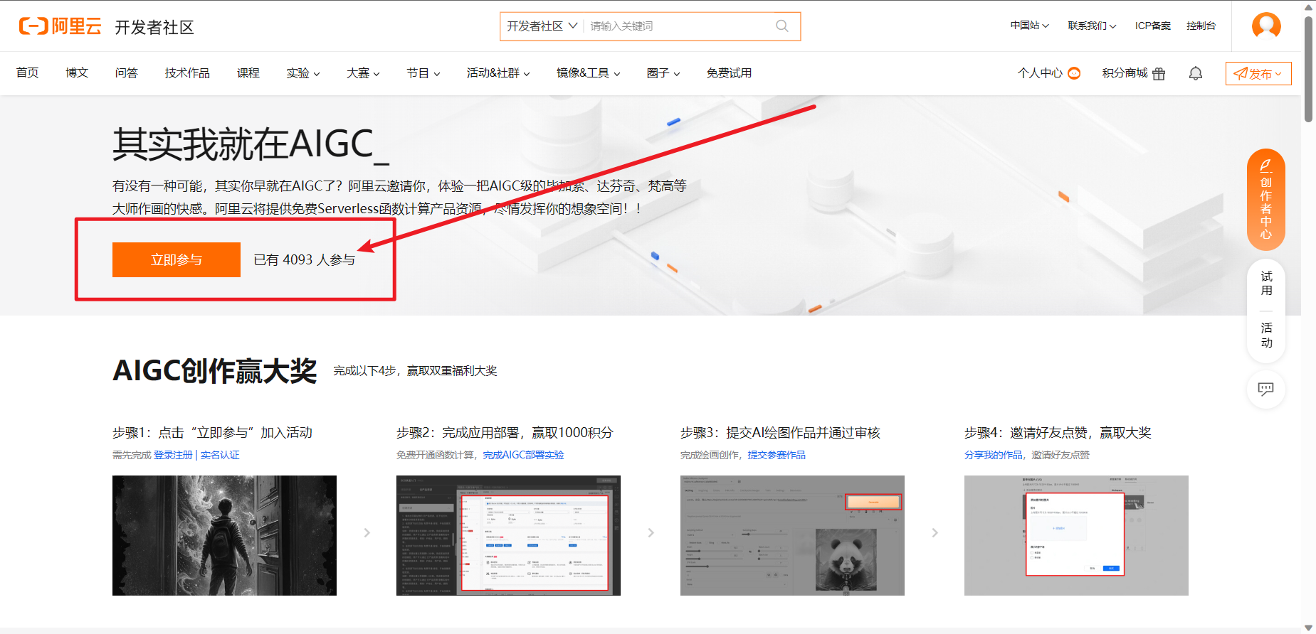Click the '其实我就在AIGC_' banner title
This screenshot has width=1316, height=634.
[251, 144]
